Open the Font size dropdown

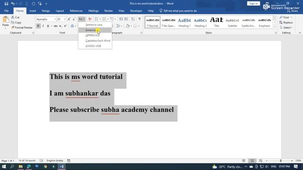[64, 19]
